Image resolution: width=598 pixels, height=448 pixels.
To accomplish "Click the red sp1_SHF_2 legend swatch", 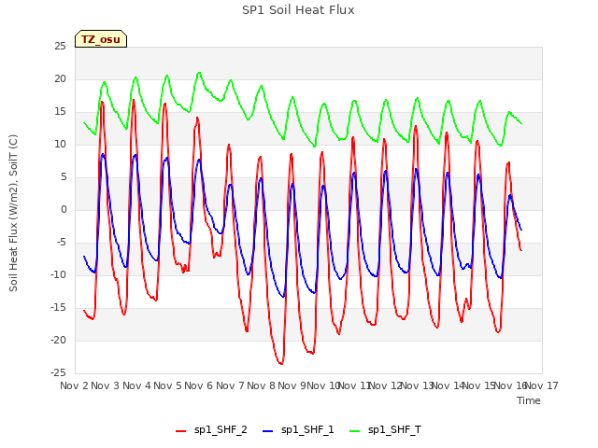I will pyautogui.click(x=180, y=431).
